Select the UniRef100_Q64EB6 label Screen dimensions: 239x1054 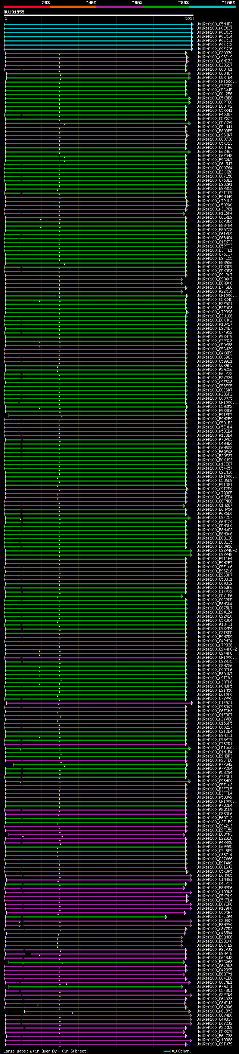click(x=214, y=979)
